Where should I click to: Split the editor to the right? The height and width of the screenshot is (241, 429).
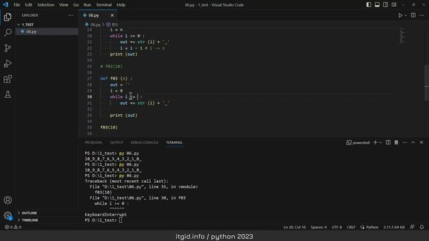[x=413, y=15]
